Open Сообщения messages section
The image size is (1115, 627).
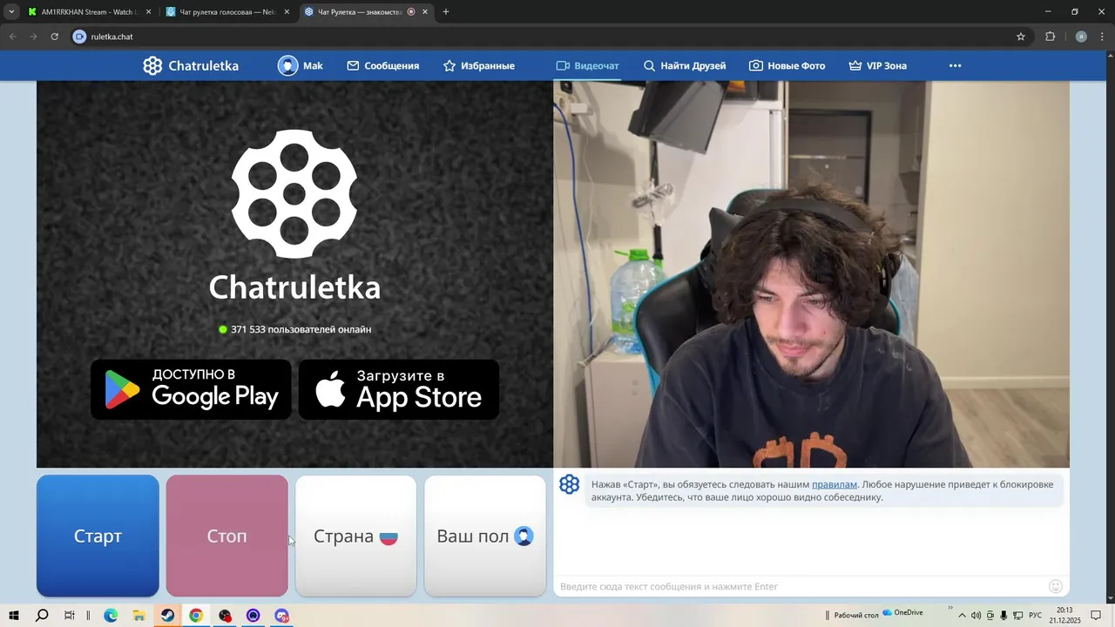383,65
